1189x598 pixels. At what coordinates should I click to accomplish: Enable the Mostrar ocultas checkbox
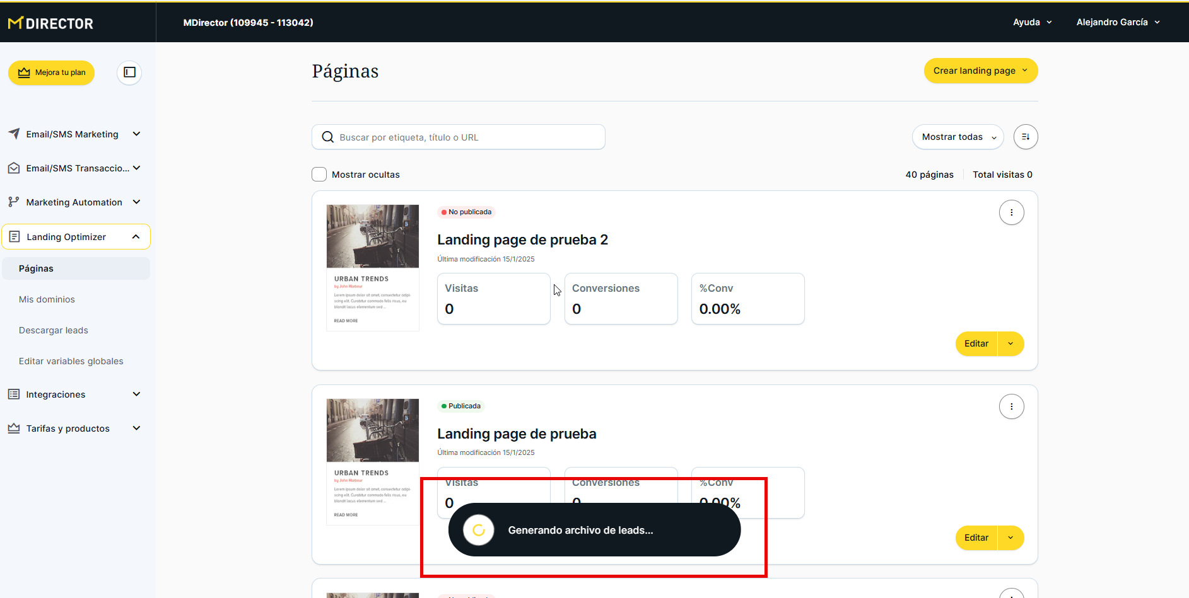tap(319, 175)
